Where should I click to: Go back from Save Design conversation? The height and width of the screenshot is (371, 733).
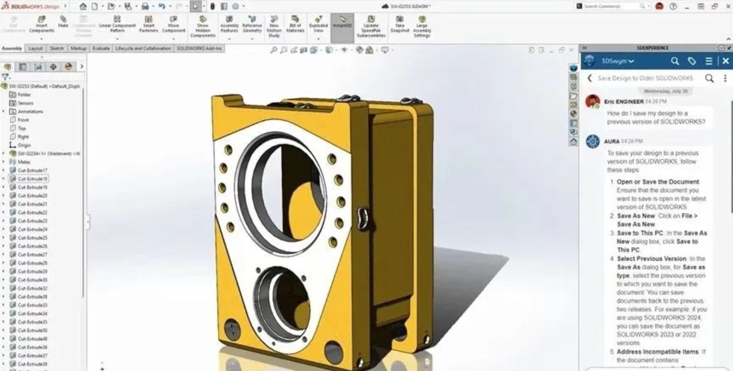589,78
